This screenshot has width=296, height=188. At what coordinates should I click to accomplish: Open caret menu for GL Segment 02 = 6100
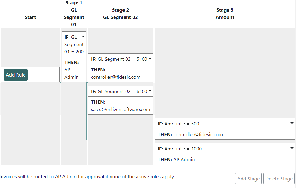pyautogui.click(x=150, y=91)
